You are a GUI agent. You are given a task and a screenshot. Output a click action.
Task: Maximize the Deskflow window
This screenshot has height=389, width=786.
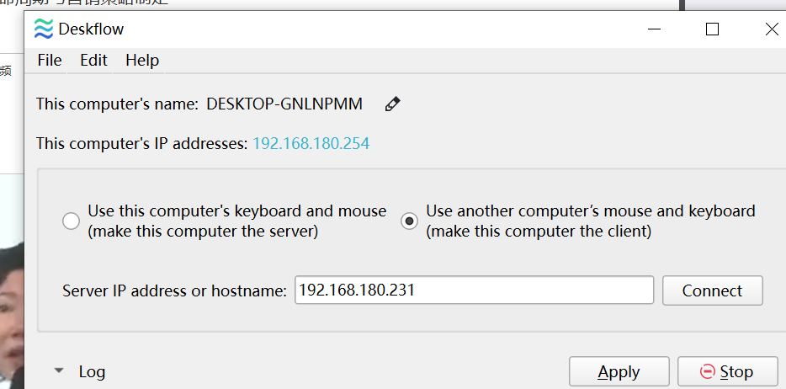click(712, 29)
